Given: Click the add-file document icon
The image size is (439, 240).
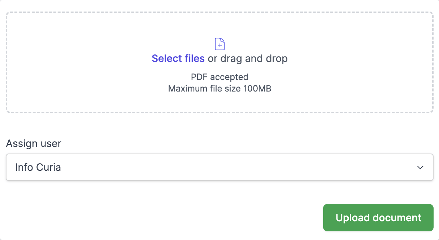Looking at the screenshot, I should click(x=220, y=44).
